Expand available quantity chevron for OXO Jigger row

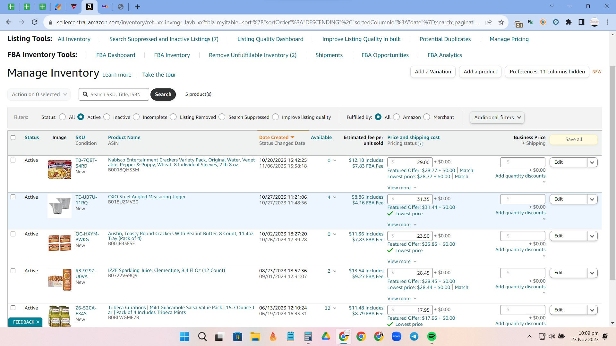coord(335,197)
